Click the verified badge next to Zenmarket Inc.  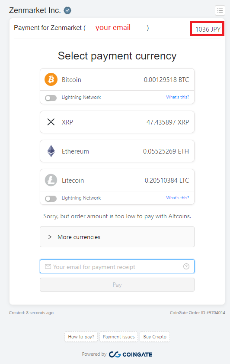[67, 10]
